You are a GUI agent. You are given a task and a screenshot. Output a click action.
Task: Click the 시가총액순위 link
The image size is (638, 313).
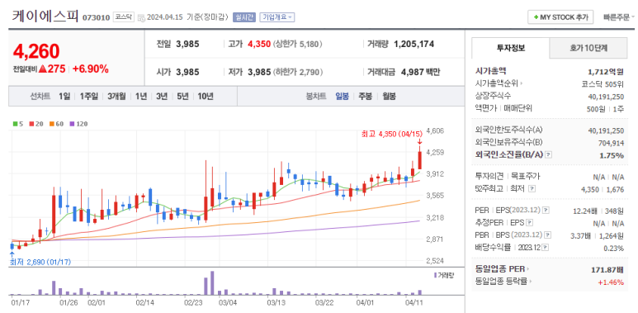pos(497,84)
